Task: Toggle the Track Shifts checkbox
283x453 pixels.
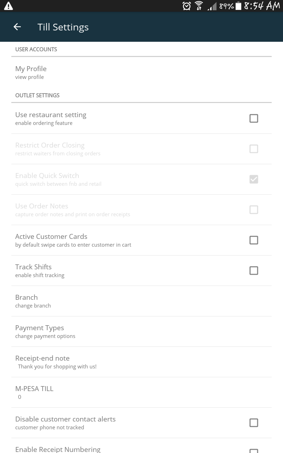Action: tap(254, 270)
